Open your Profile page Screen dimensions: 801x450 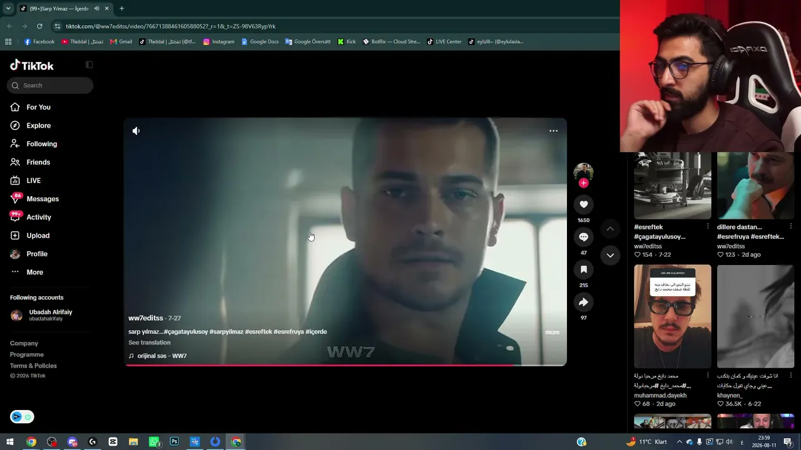37,254
